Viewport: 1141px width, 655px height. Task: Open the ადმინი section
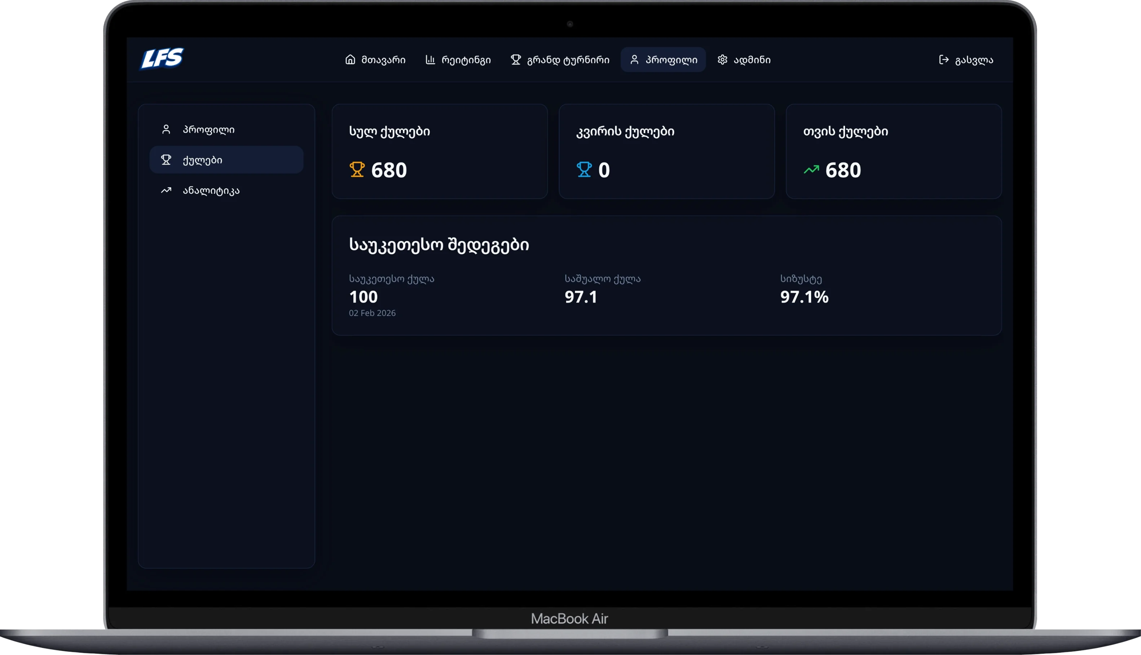[x=744, y=59]
